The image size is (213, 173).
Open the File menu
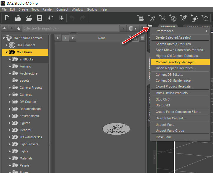pos(4,9)
